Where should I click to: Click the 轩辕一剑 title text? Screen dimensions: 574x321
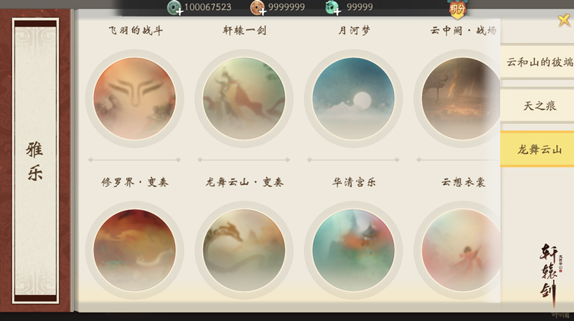(x=244, y=30)
